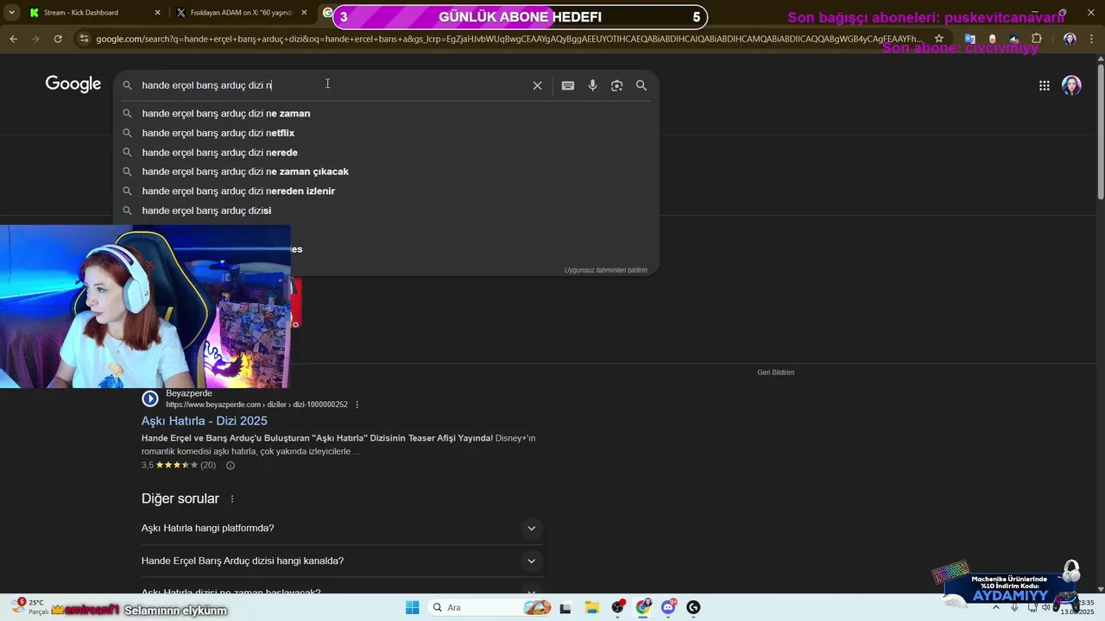
Task: Click into the Google search text field
Action: (332, 85)
